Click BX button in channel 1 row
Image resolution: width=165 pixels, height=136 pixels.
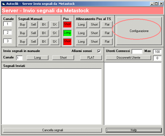44,25
